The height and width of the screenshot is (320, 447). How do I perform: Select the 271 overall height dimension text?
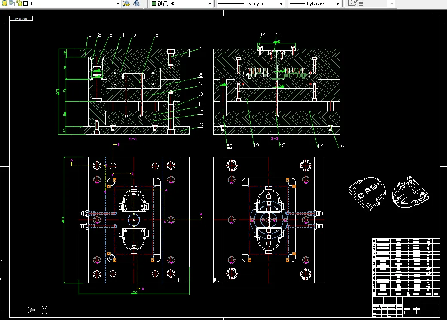(x=58, y=92)
